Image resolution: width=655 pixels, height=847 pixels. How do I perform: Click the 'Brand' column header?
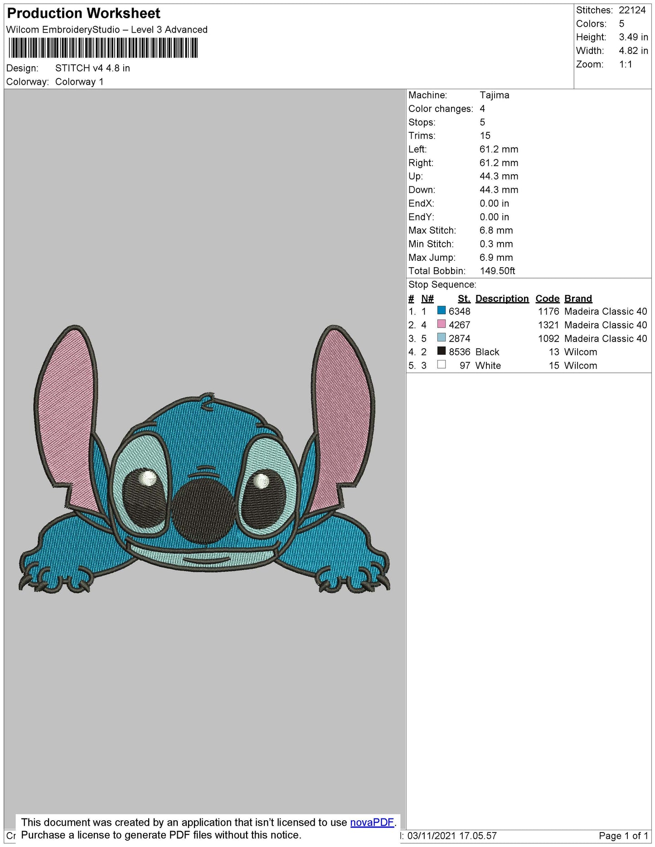[578, 298]
